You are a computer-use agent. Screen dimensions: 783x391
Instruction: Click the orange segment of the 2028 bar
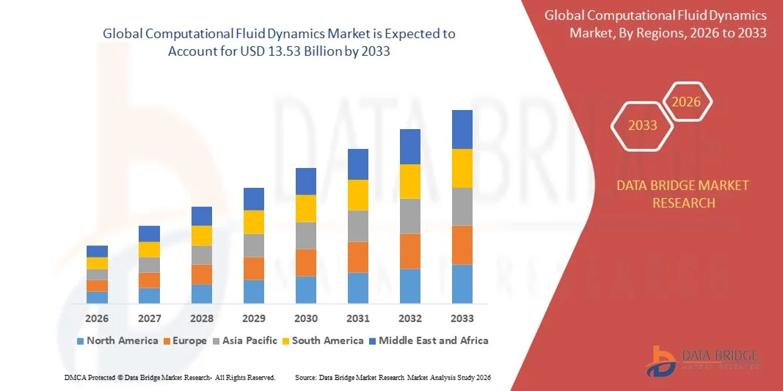201,274
